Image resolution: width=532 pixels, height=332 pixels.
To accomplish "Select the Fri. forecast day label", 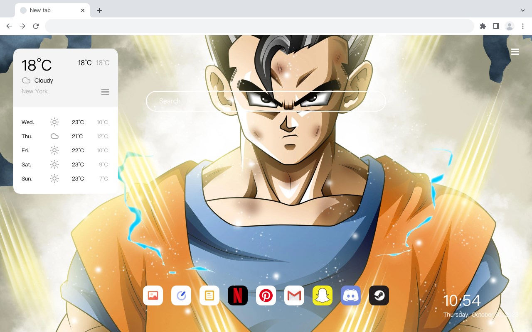I will coord(25,150).
